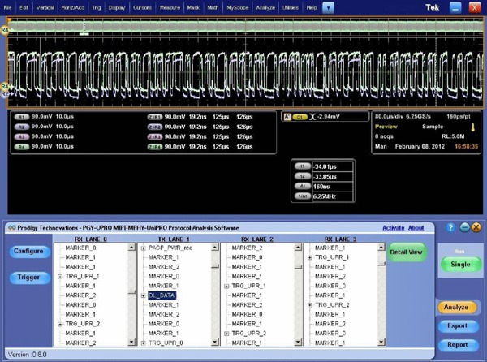Expand TRG_UPR_1 in RX LANE 3
The image size is (487, 362).
pos(310,257)
